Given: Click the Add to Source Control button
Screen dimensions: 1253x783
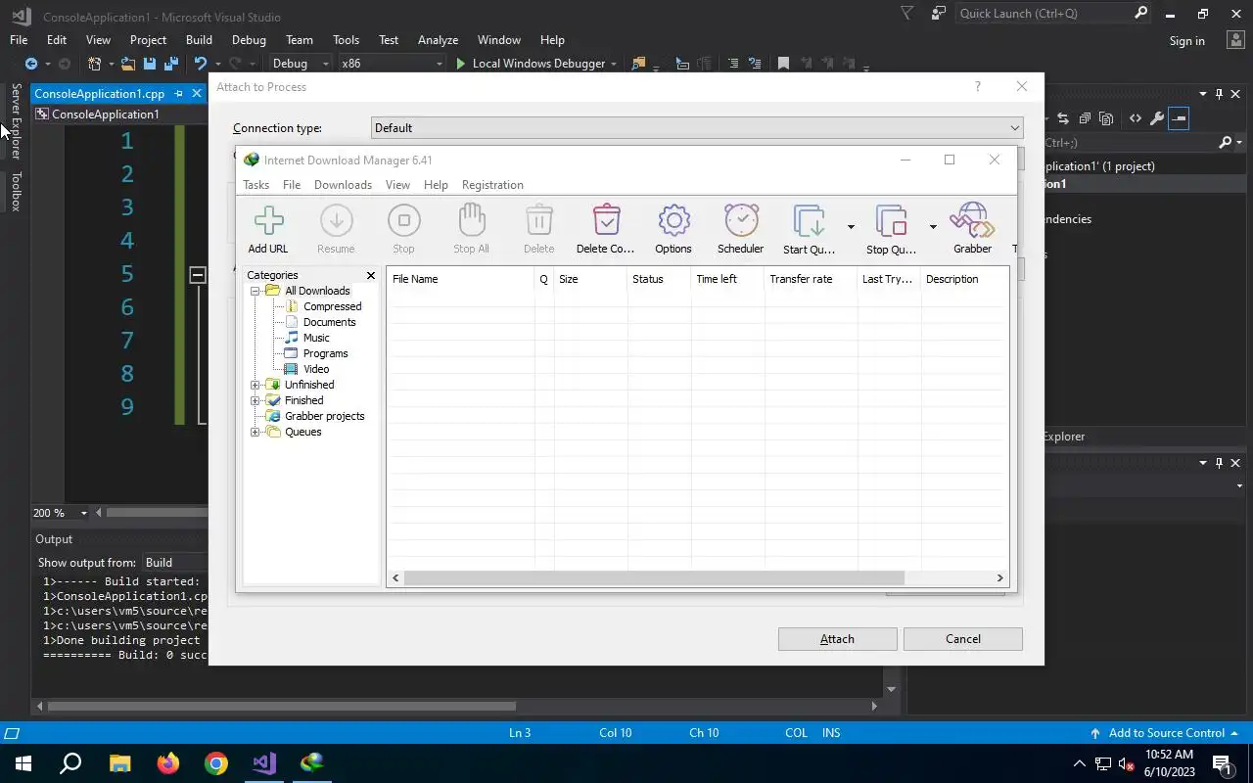Looking at the screenshot, I should [1164, 733].
